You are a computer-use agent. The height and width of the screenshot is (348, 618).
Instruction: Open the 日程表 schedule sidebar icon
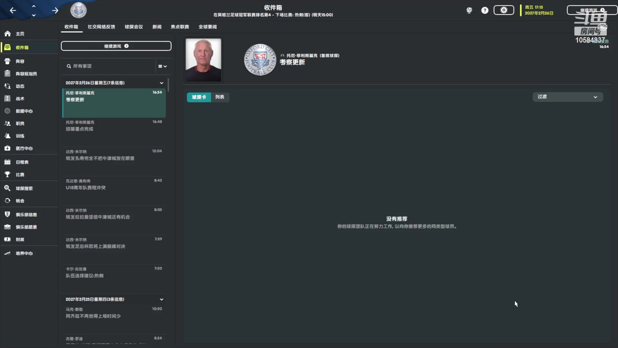(7, 162)
